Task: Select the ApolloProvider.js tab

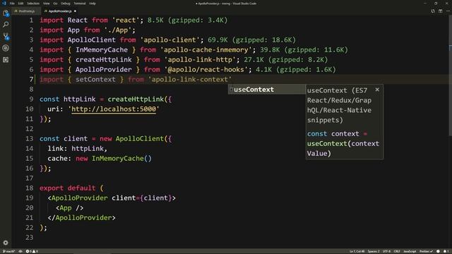Action: tap(59, 11)
